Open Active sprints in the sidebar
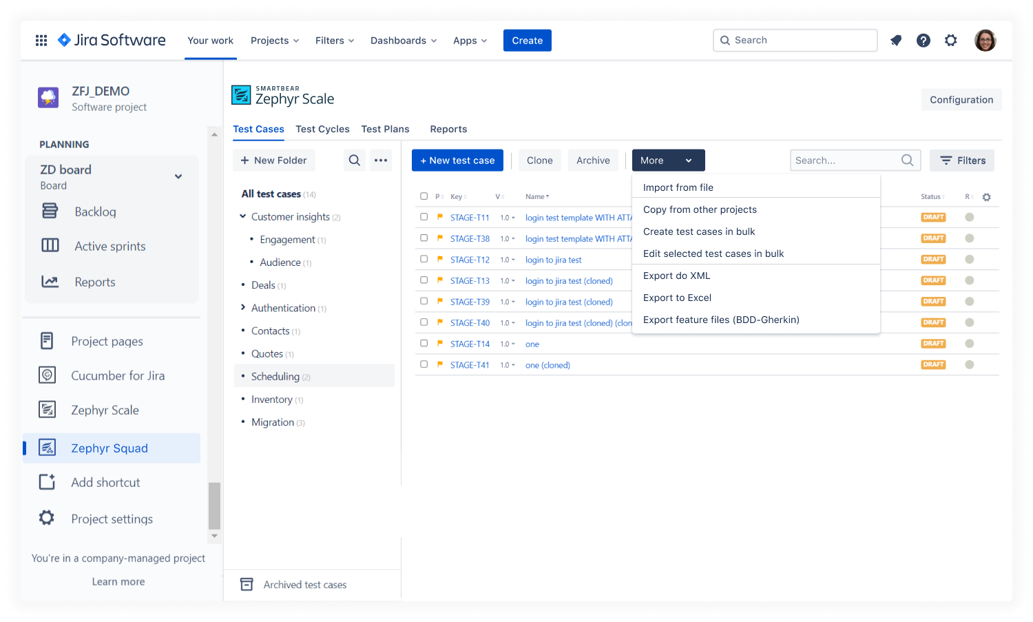This screenshot has height=622, width=1033. coord(112,246)
